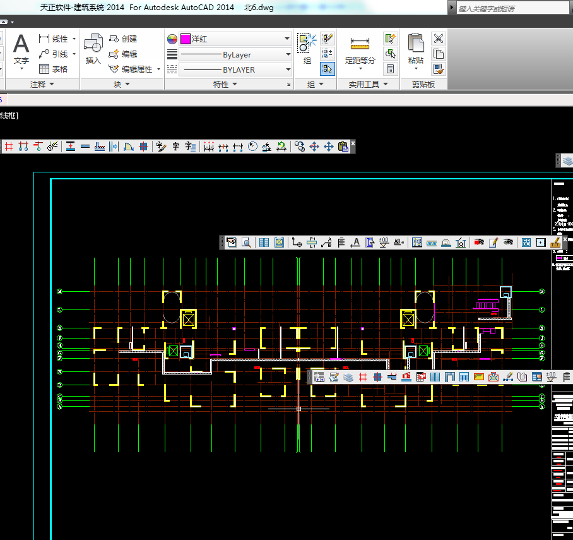Click the zoom magnifier document icon
The height and width of the screenshot is (540, 573).
point(246,243)
